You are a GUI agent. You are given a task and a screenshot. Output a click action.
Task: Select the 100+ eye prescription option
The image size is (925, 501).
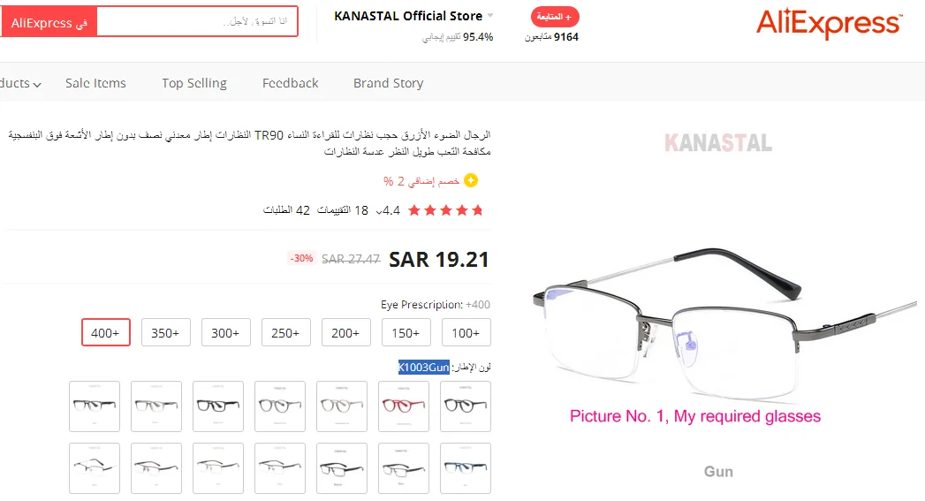pyautogui.click(x=466, y=333)
